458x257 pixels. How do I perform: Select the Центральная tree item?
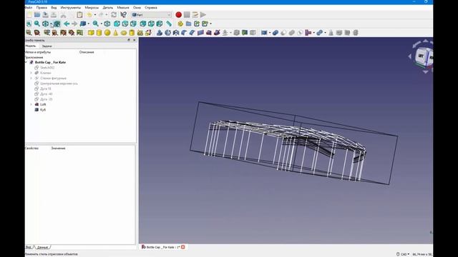pyautogui.click(x=59, y=84)
